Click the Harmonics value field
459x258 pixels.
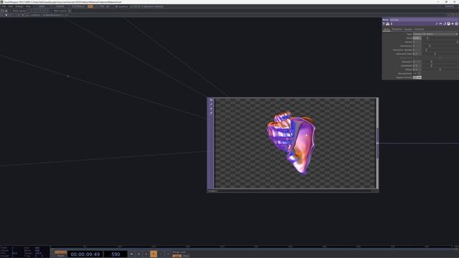tap(417, 46)
